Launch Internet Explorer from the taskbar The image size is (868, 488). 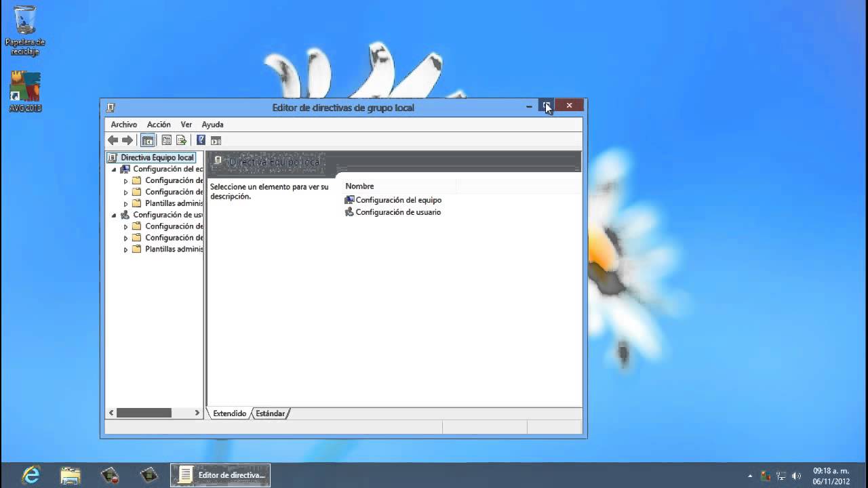tap(31, 475)
